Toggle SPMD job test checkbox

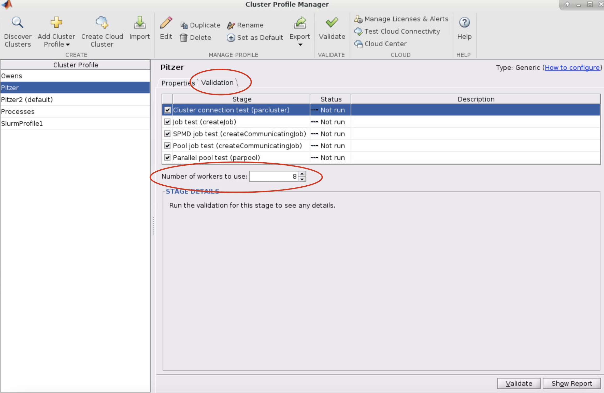(x=167, y=134)
